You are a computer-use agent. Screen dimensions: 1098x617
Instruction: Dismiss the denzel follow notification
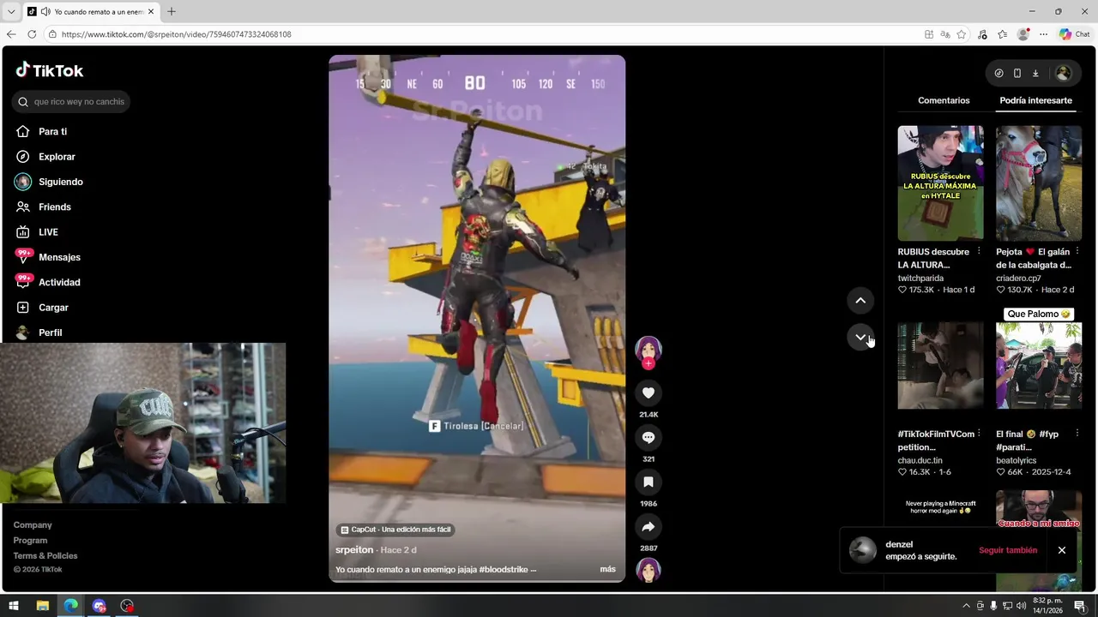tap(1061, 550)
